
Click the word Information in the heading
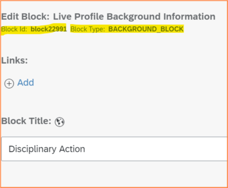[190, 16]
